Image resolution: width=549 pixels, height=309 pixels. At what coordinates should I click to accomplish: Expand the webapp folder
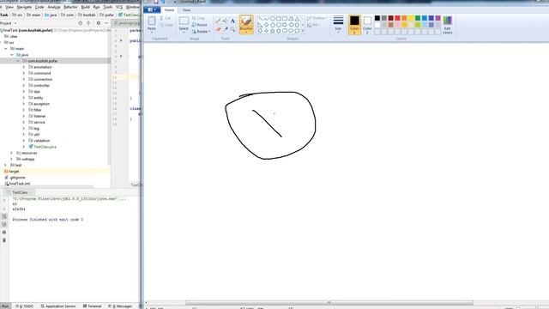coord(11,159)
